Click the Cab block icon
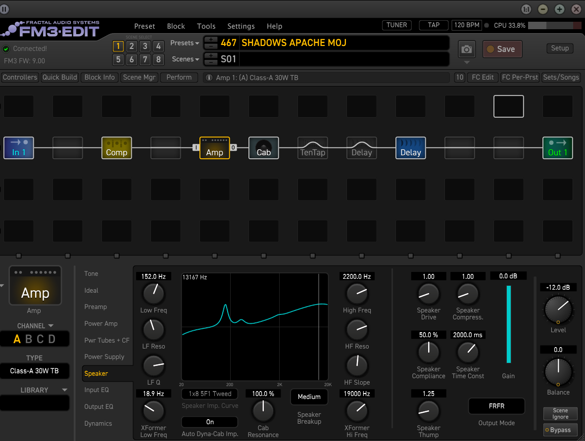 click(263, 148)
